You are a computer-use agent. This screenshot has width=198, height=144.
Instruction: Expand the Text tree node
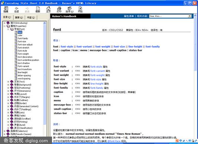[x=8, y=82]
